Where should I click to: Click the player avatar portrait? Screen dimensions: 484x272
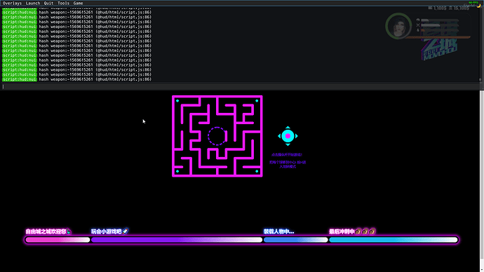pyautogui.click(x=398, y=26)
